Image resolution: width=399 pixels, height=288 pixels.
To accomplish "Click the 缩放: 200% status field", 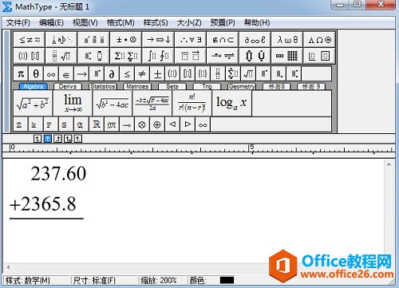I will (161, 280).
